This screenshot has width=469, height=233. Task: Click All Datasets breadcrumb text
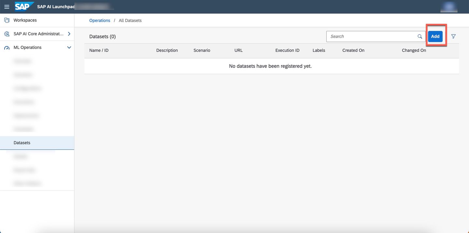click(x=130, y=20)
